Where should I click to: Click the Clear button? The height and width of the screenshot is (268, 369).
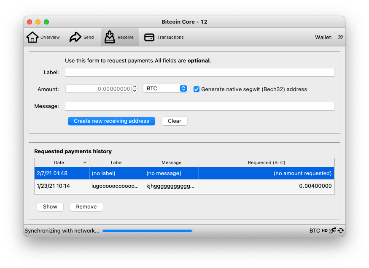175,121
